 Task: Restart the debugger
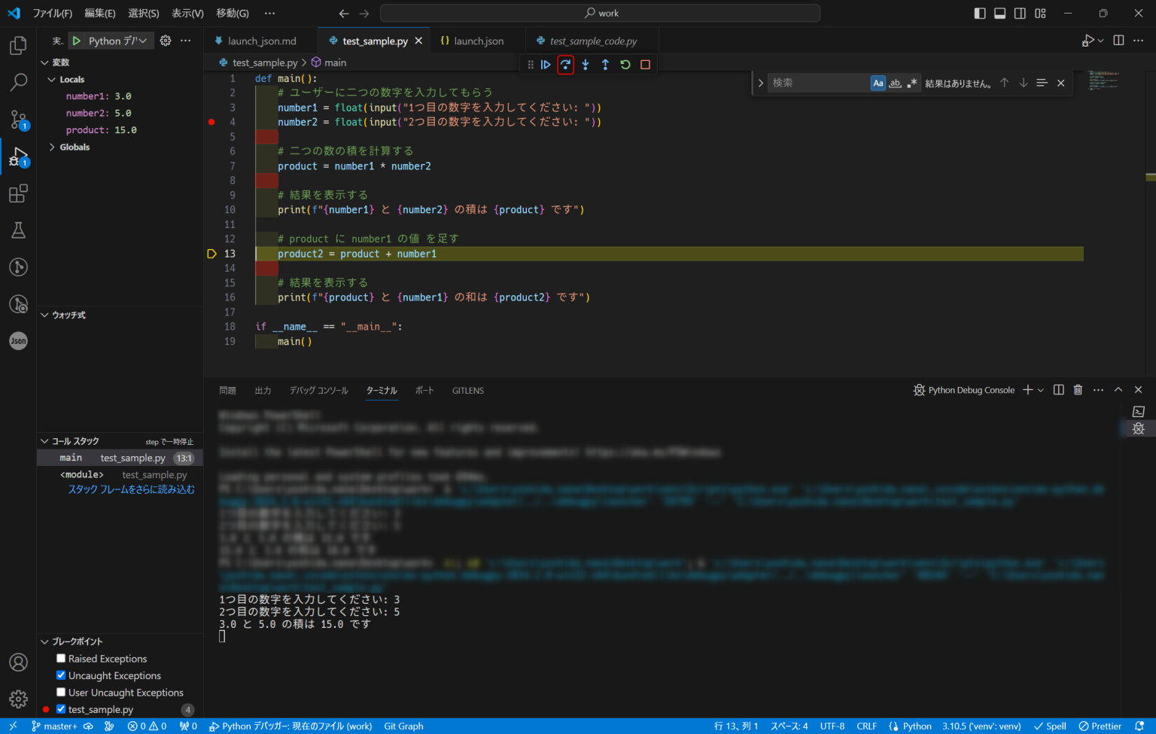625,65
